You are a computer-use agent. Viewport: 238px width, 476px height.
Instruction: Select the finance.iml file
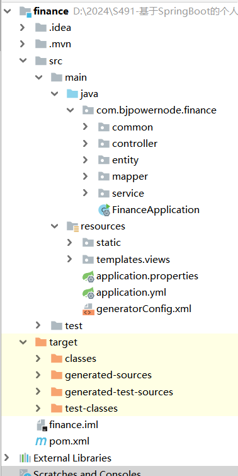click(74, 425)
